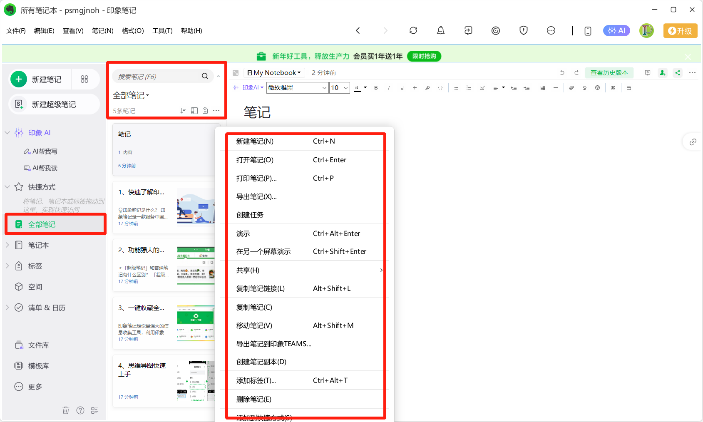This screenshot has height=422, width=703.
Task: Open the user avatar profile
Action: point(646,30)
